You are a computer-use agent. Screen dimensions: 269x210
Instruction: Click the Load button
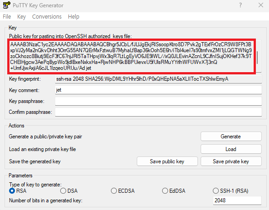(x=231, y=149)
